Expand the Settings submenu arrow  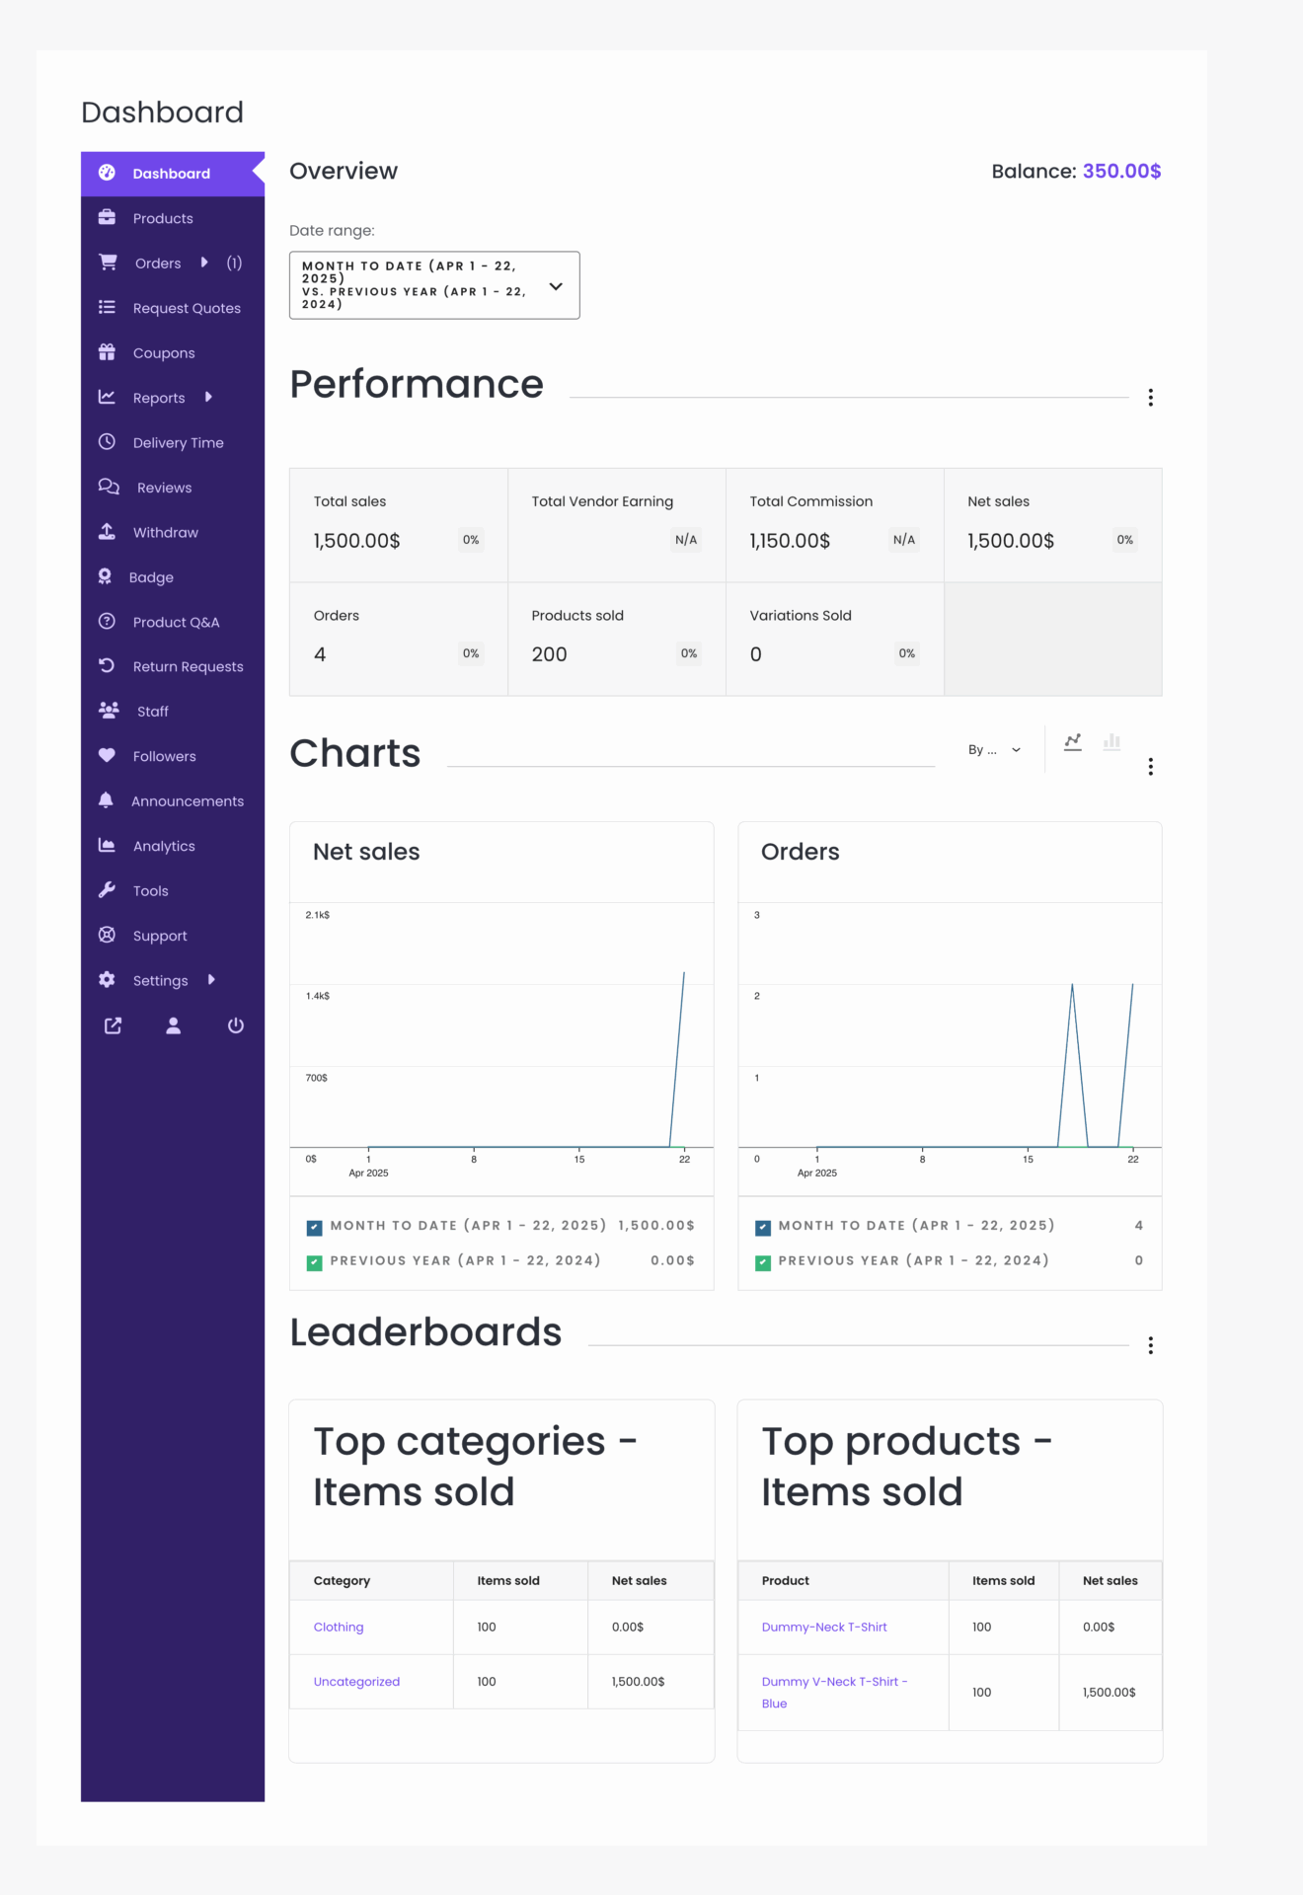click(211, 980)
